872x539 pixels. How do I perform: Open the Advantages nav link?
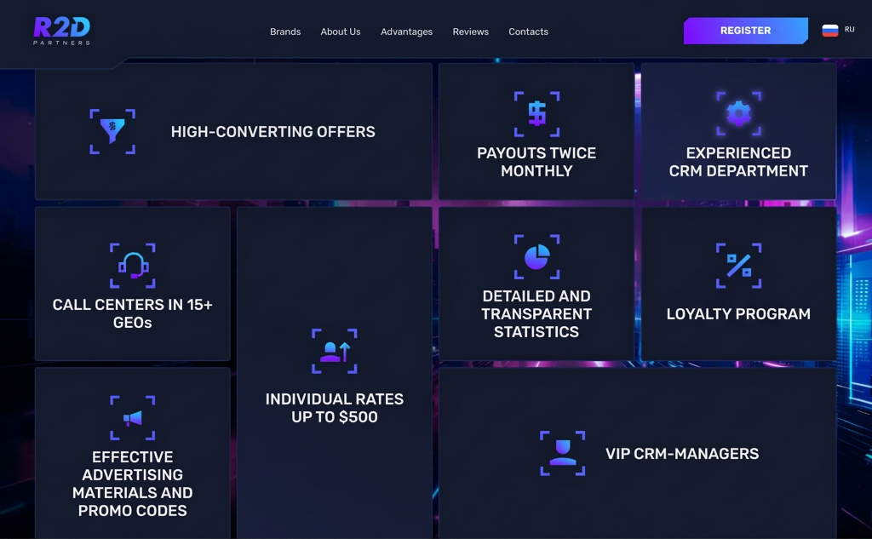406,32
